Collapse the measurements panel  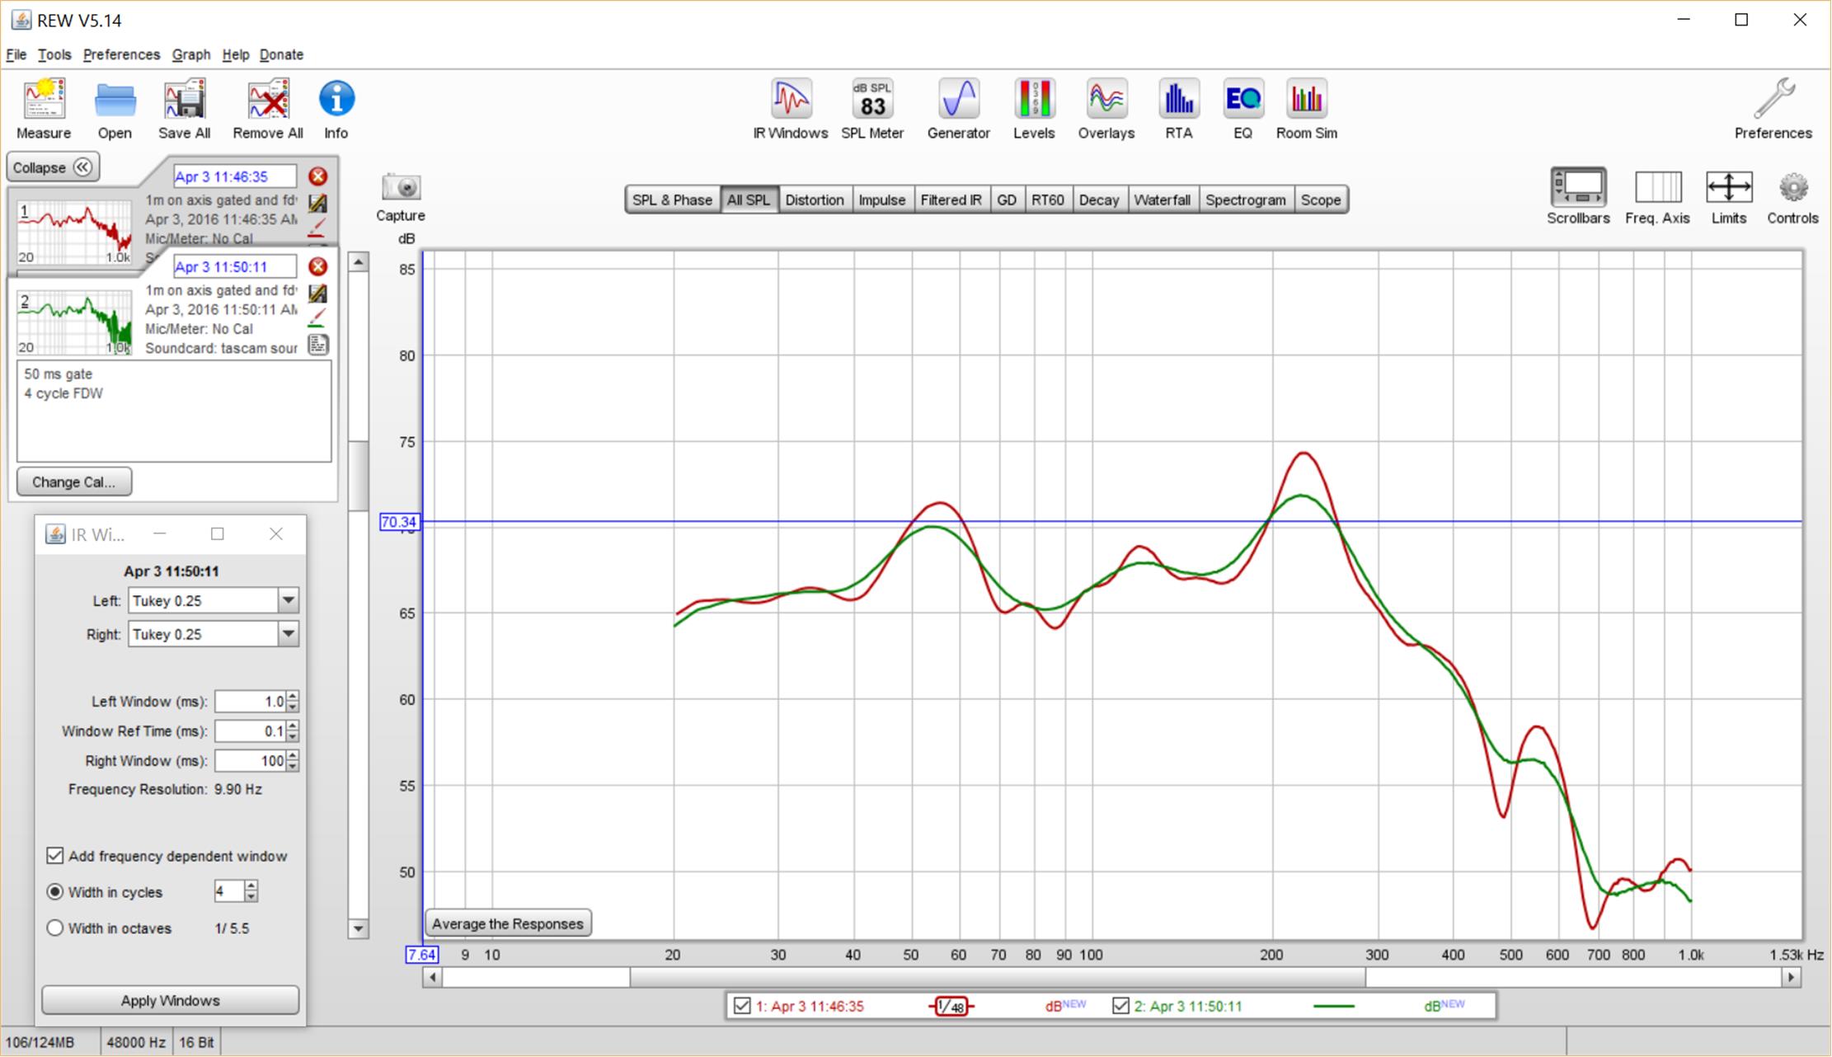point(54,167)
